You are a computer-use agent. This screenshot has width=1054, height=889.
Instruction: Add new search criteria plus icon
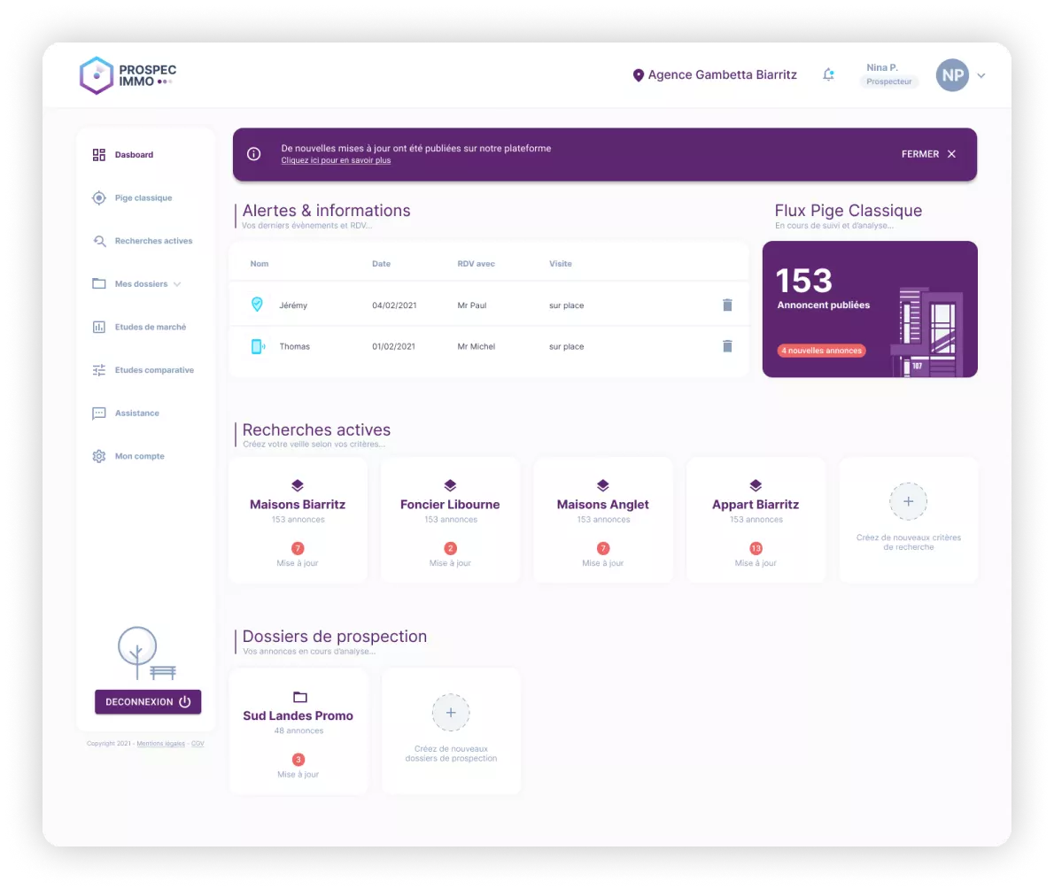click(908, 501)
